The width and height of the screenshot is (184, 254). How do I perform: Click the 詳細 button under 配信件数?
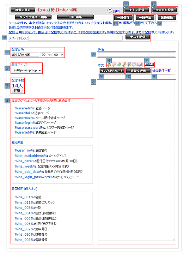pyautogui.click(x=17, y=90)
